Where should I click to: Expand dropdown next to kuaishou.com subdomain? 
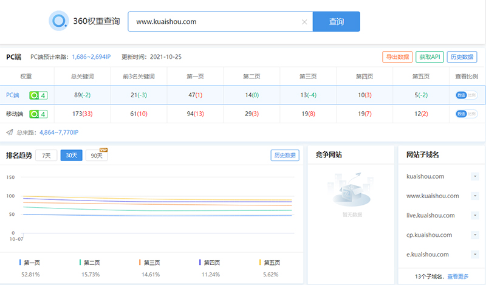click(475, 176)
